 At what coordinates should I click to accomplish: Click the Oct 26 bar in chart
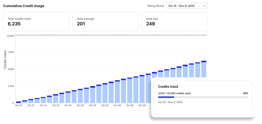[118, 91]
